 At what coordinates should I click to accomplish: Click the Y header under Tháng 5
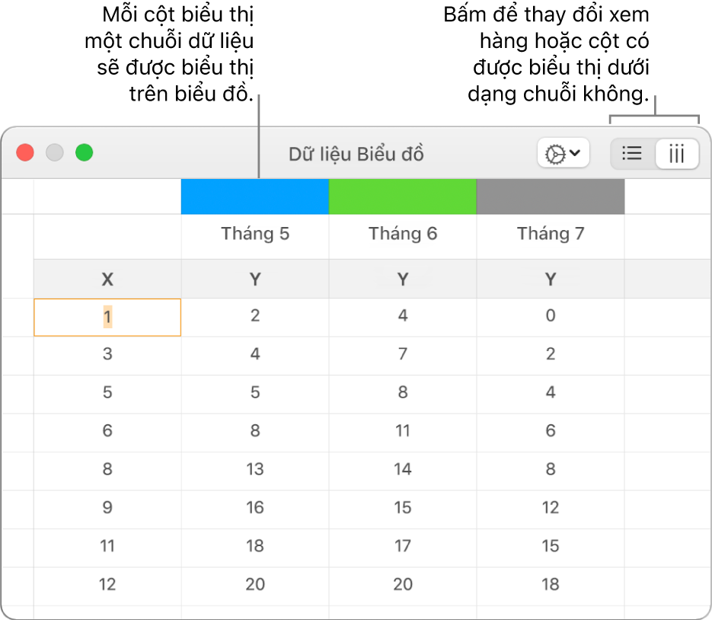(255, 279)
